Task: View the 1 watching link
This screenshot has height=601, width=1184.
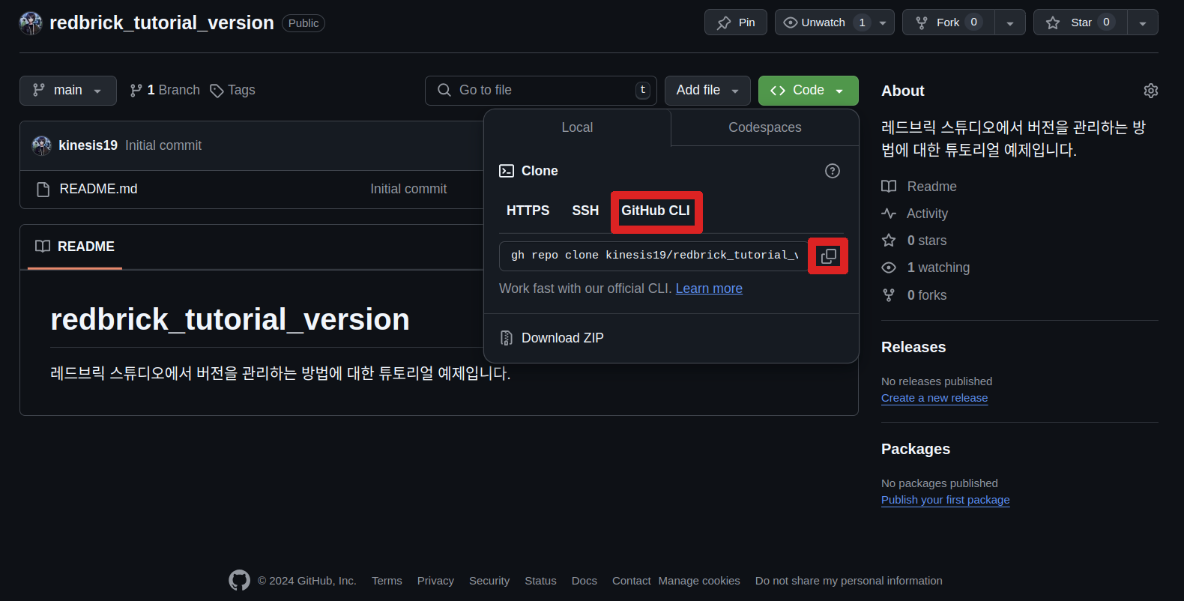Action: point(925,268)
